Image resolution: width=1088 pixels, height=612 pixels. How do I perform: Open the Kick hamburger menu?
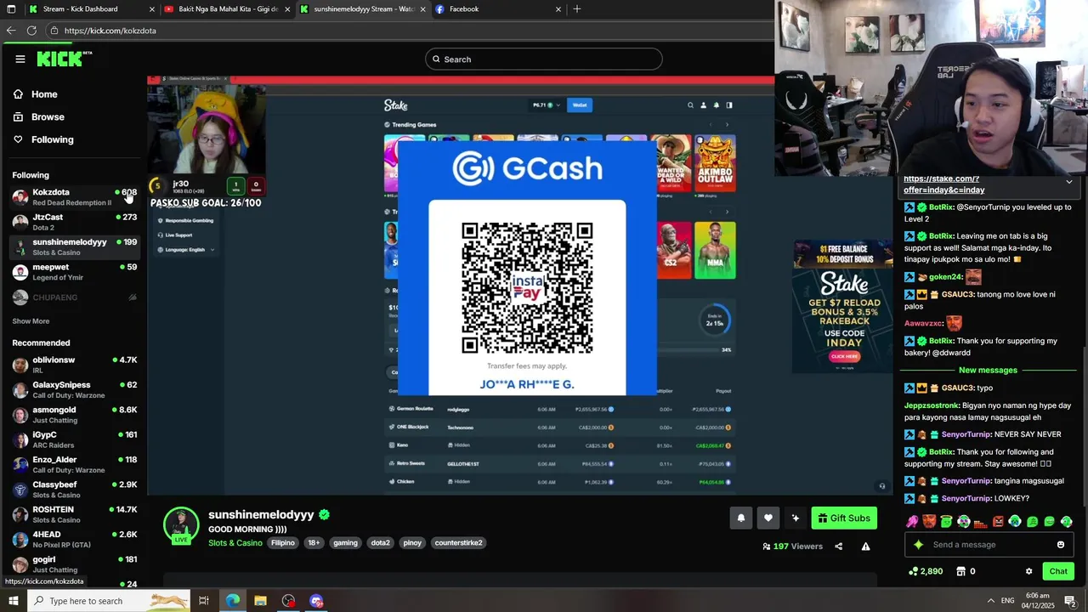coord(20,59)
